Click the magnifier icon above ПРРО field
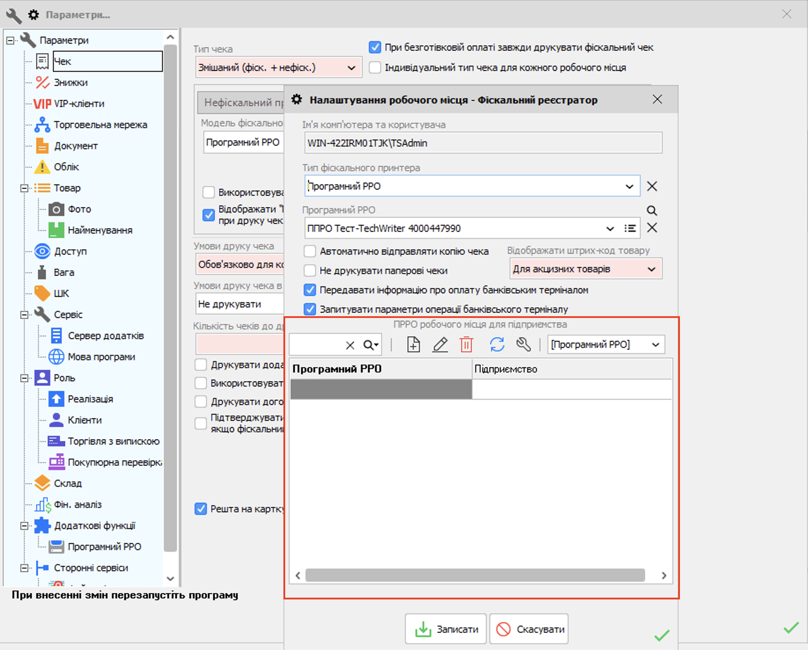 tap(652, 211)
